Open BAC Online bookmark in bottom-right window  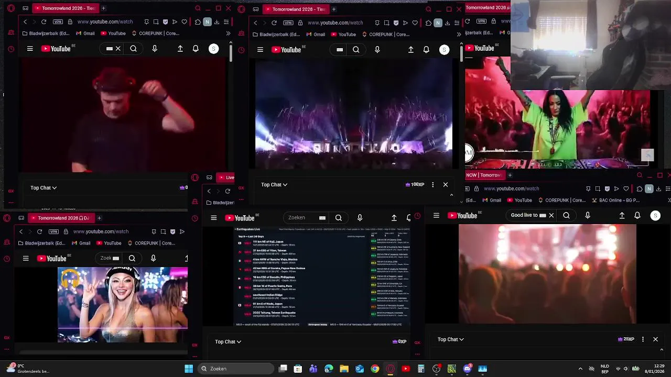pyautogui.click(x=616, y=200)
